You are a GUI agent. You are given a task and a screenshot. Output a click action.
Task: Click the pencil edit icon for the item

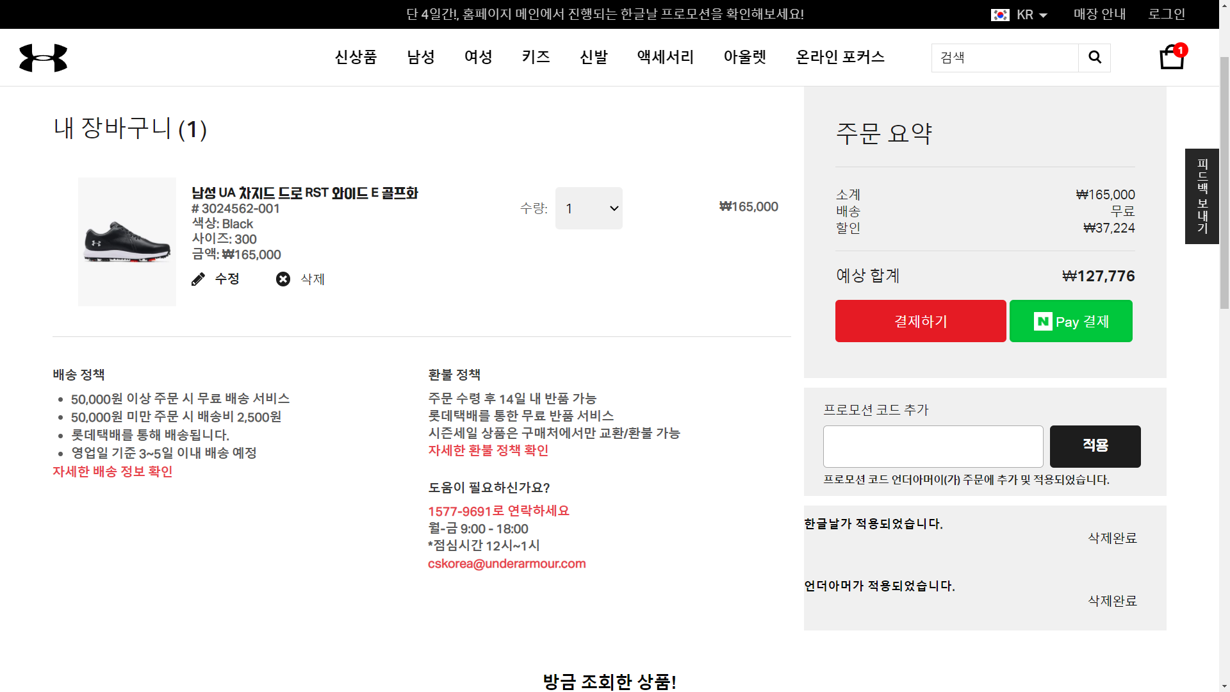199,279
